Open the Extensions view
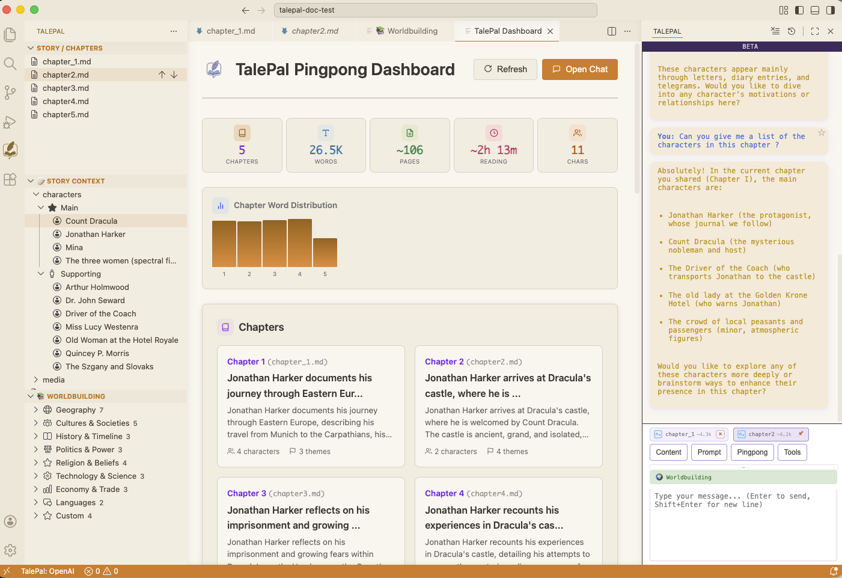 [x=10, y=179]
